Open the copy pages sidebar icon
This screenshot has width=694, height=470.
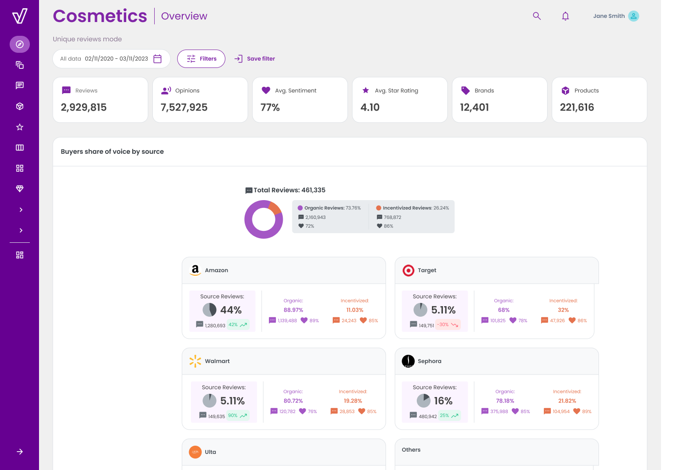point(20,65)
